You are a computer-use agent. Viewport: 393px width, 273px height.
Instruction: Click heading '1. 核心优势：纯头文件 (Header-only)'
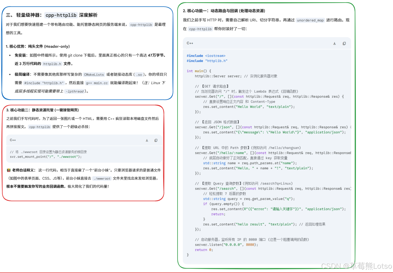click(x=38, y=47)
